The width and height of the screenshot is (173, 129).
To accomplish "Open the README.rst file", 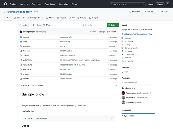I will pyautogui.click(x=27, y=70).
